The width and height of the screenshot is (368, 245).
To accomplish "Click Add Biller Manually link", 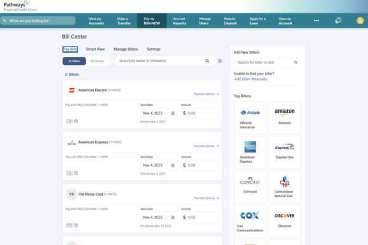I will point(250,79).
